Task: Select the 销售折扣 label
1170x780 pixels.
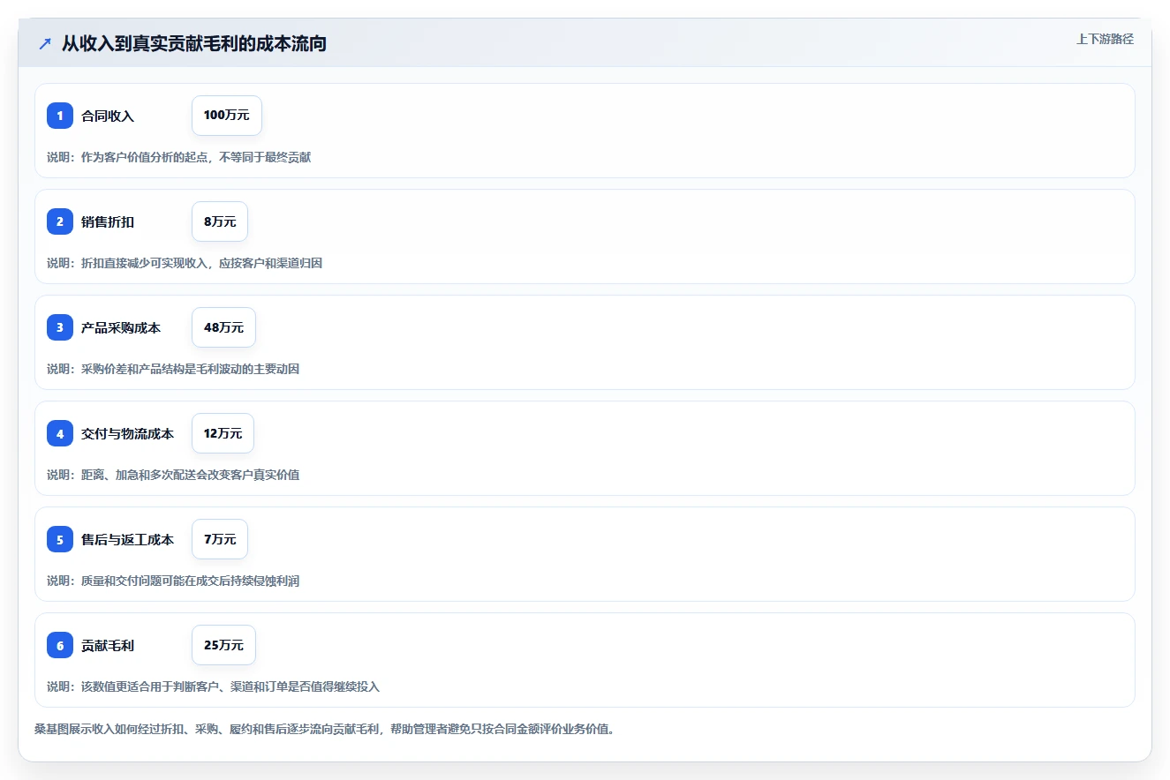Action: click(x=108, y=221)
